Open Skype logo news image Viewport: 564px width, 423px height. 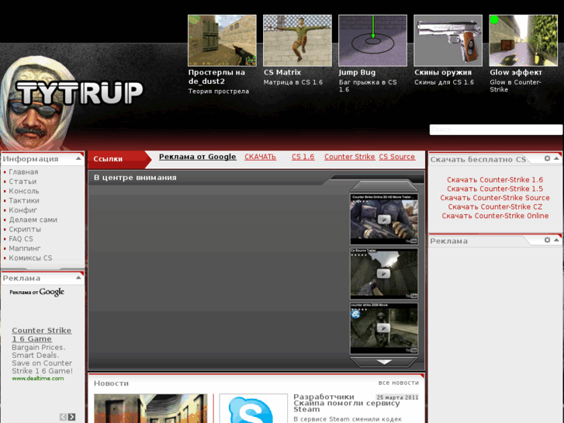(253, 408)
